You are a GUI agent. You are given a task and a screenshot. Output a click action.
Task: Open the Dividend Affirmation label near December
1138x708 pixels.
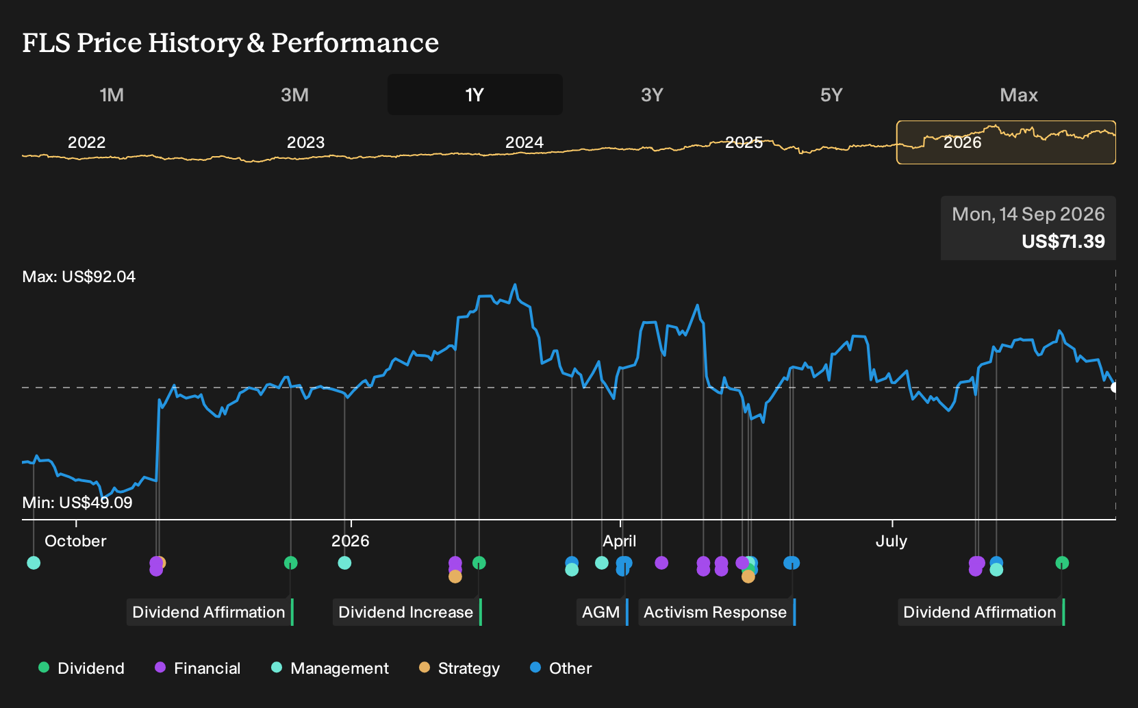[210, 612]
